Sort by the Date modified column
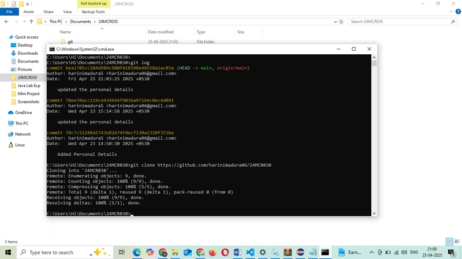 pos(161,32)
